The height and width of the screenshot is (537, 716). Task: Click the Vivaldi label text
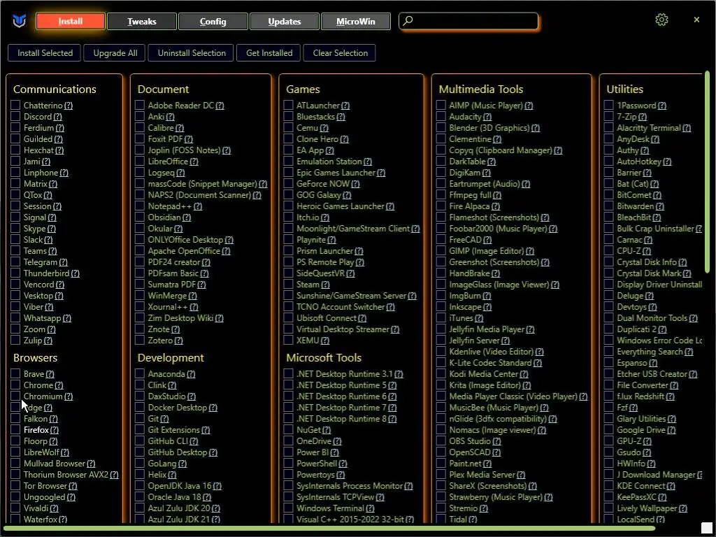point(36,508)
